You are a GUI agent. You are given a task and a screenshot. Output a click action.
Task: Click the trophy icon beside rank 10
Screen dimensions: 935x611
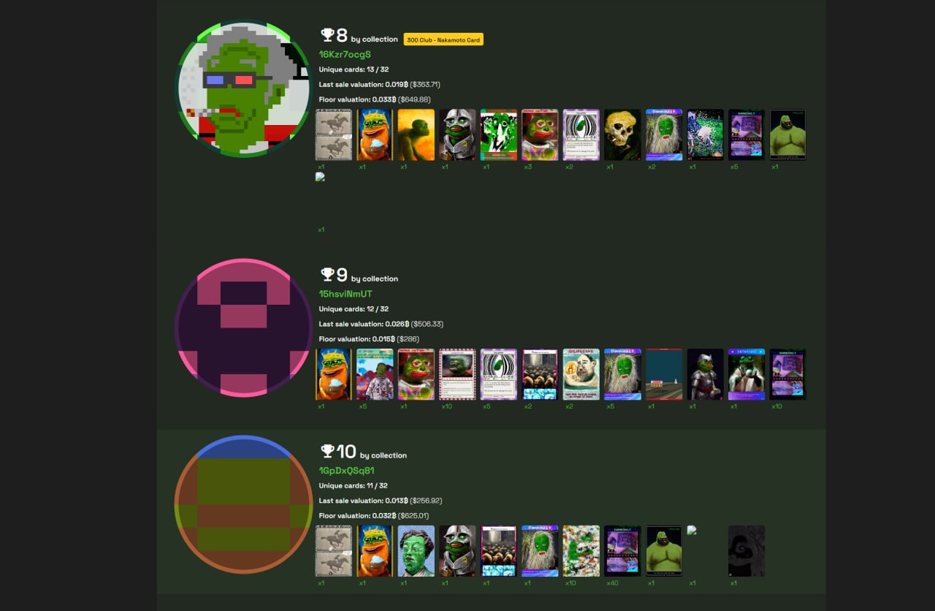pyautogui.click(x=327, y=450)
